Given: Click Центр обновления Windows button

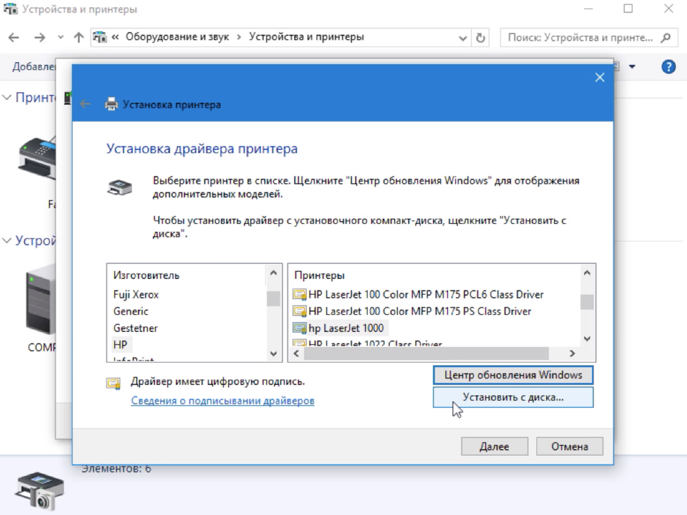Looking at the screenshot, I should point(513,375).
